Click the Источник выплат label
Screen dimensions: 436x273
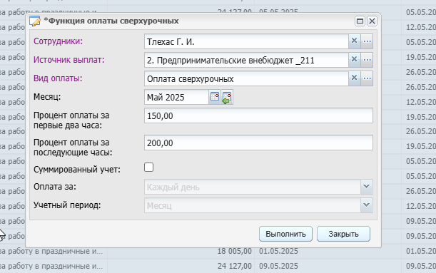[x=69, y=60]
